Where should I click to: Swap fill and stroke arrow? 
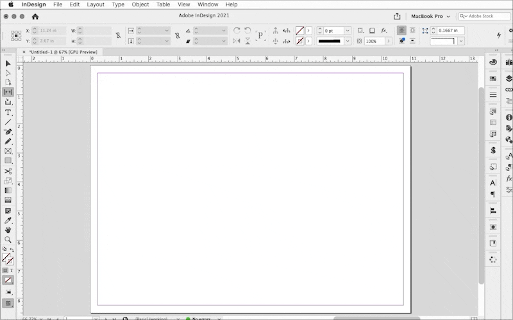pos(12,250)
